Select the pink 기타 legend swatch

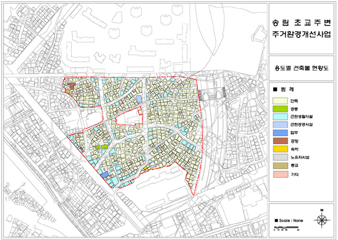coord(280,174)
